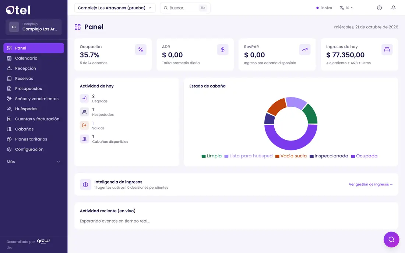Click the En vivo live status indicator
This screenshot has width=405, height=253.
point(324,8)
